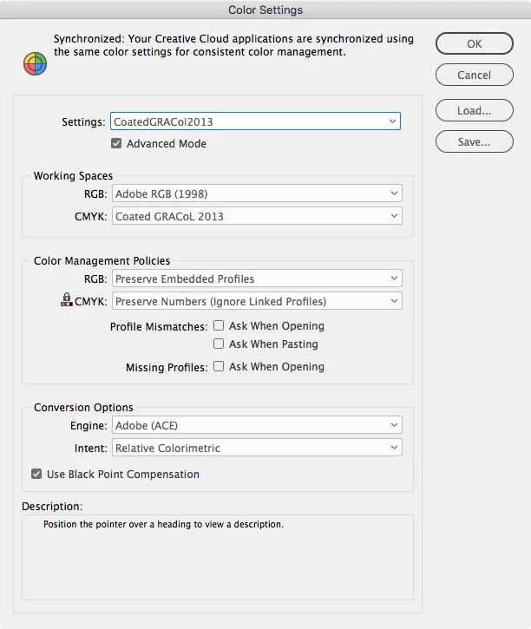Open the Working Spaces RGB dropdown

tap(257, 193)
